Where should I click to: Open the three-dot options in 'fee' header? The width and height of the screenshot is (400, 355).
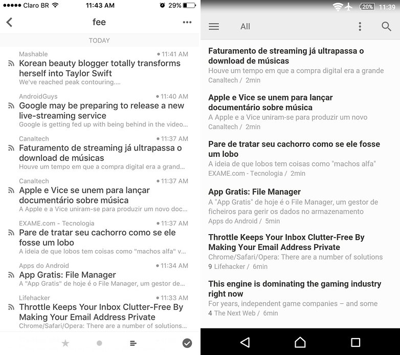(187, 22)
